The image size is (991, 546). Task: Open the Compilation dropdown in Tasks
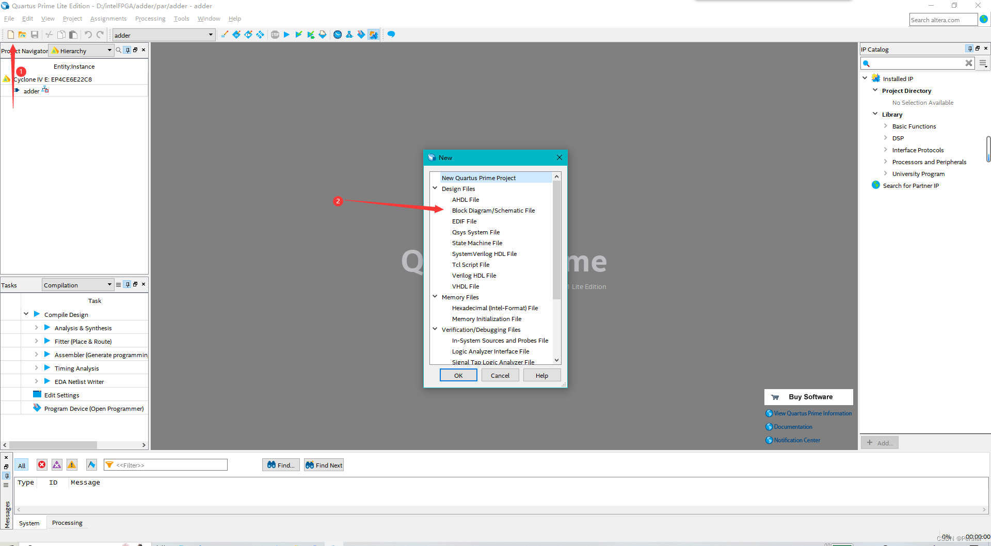[x=77, y=285]
